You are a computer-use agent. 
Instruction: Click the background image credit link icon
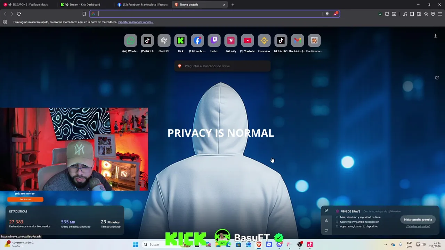(x=437, y=77)
